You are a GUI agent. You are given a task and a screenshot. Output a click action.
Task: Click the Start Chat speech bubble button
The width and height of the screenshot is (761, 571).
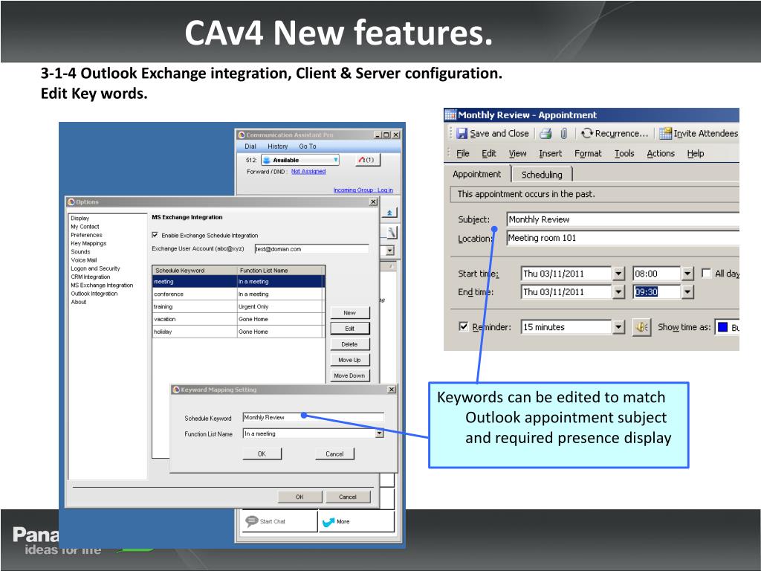tap(279, 521)
